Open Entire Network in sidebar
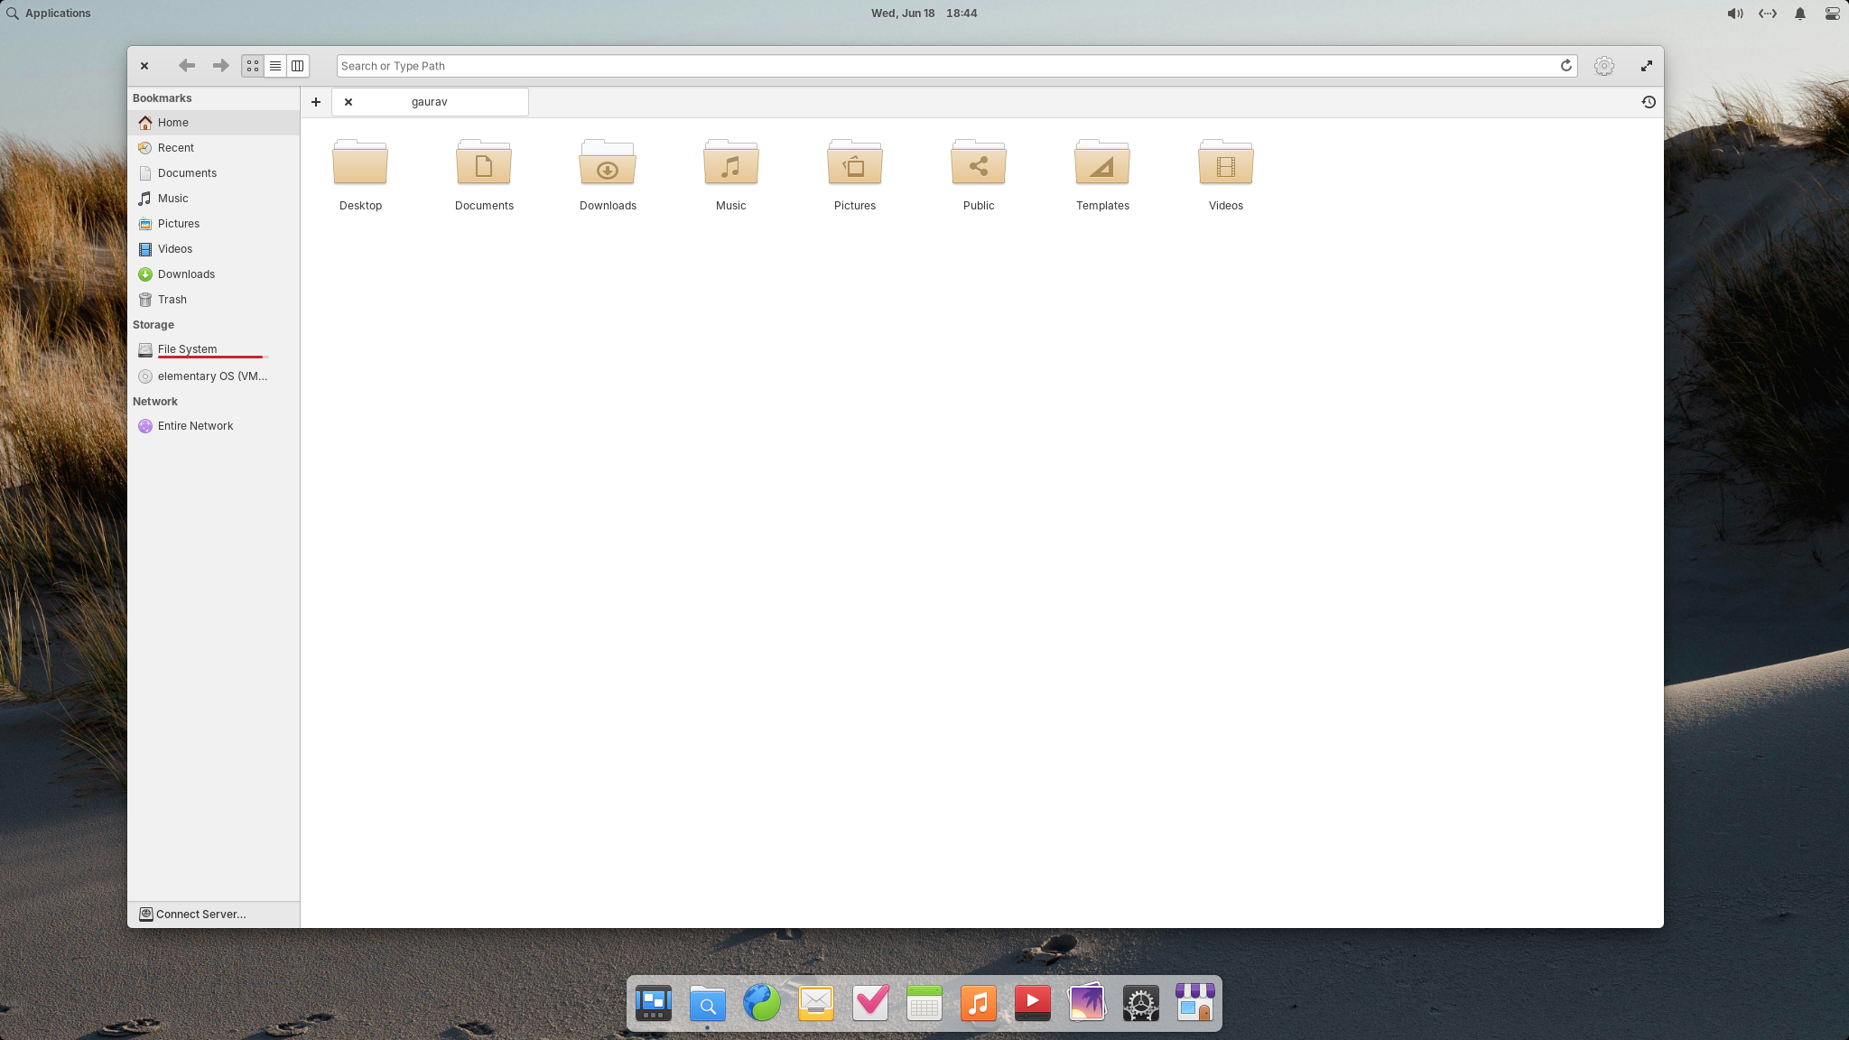This screenshot has height=1040, width=1849. 213,426
